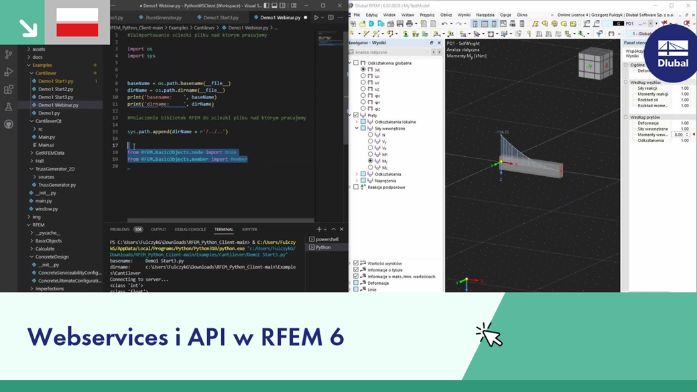697x392 pixels.
Task: Select the Vz internal force radio button
Action: pos(370,147)
